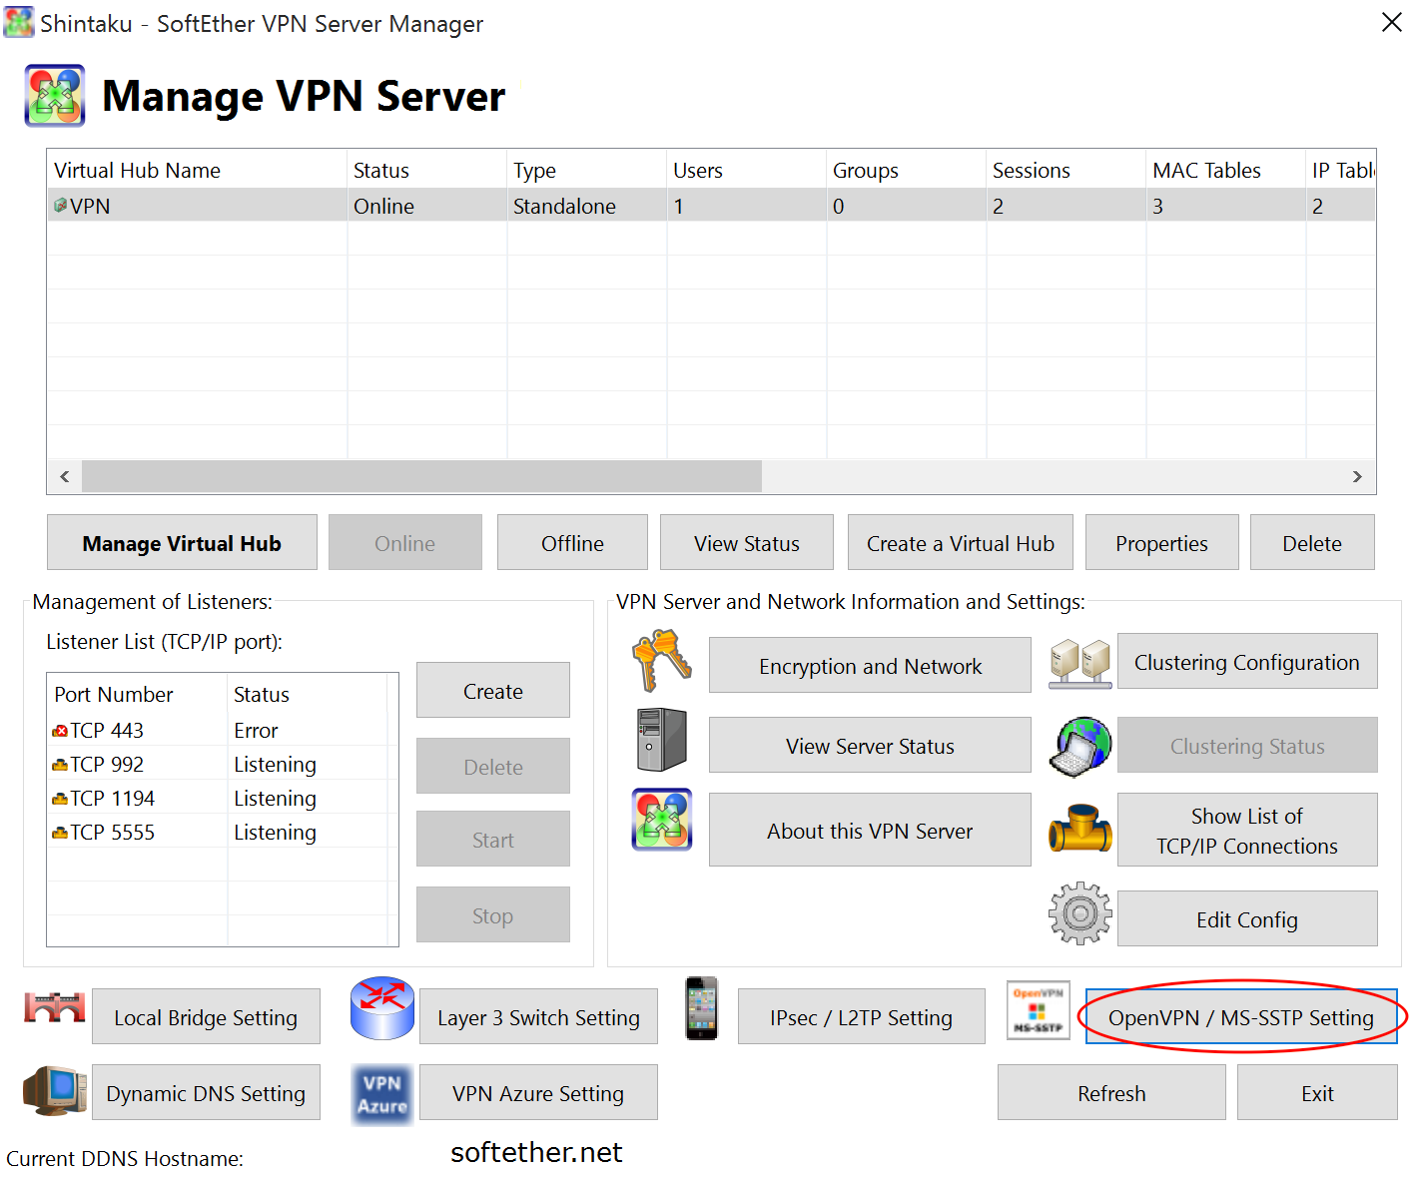Viewport: 1422px width, 1180px height.
Task: Click the bridge icon beside Local Bridge Setting
Action: point(55,1007)
